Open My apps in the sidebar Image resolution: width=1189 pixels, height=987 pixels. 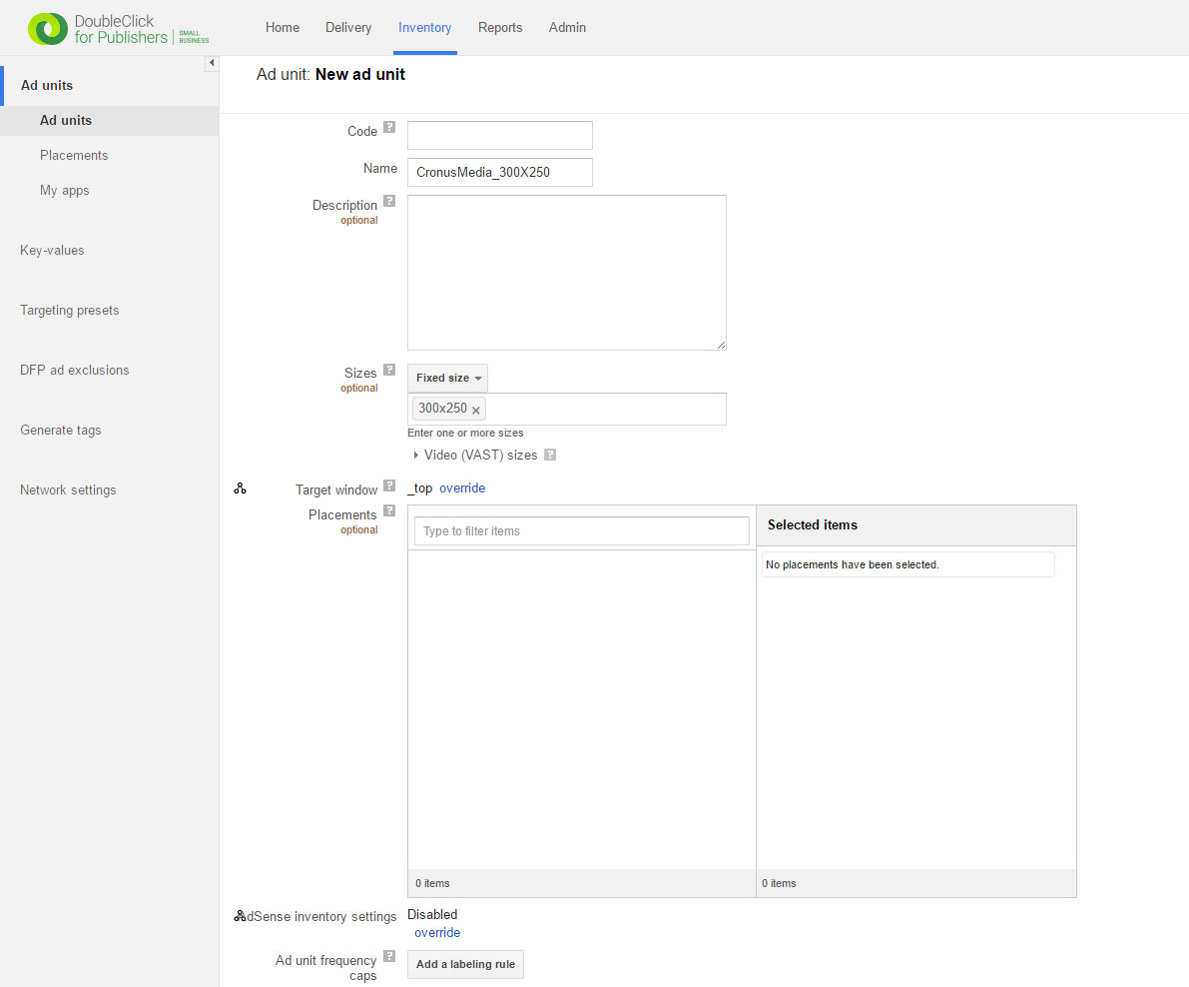[x=65, y=191]
